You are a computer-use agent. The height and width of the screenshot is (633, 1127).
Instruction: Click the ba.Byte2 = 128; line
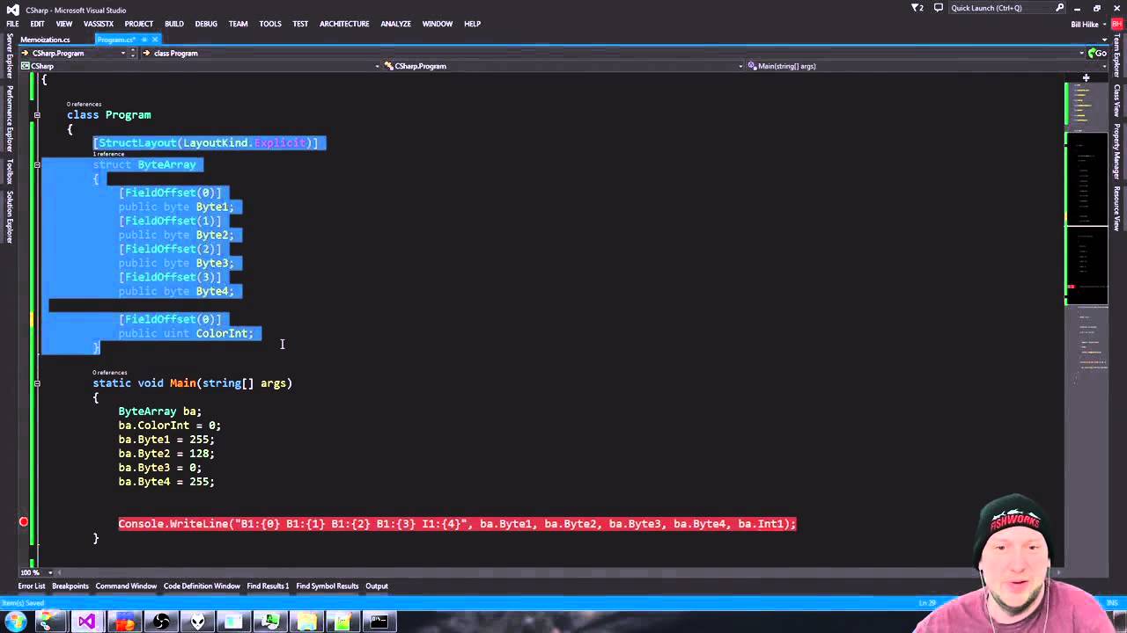coord(166,454)
